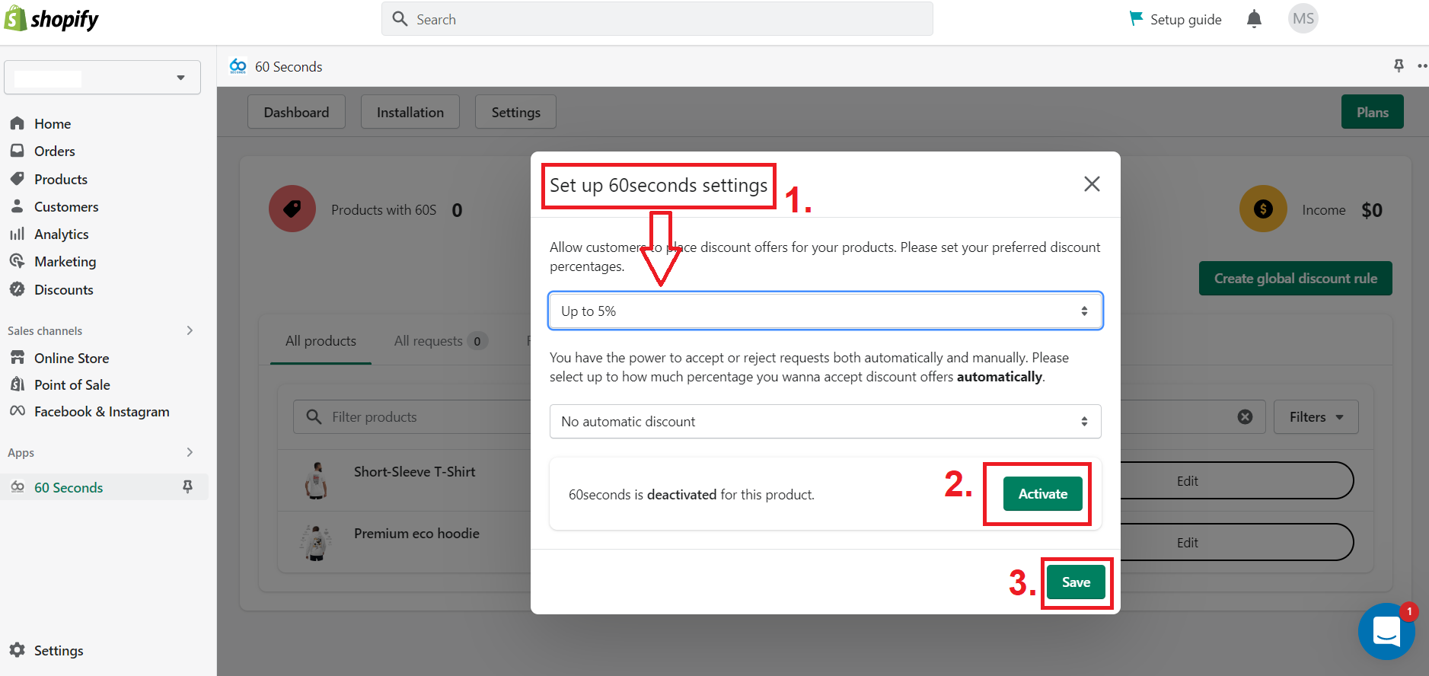This screenshot has height=676, width=1429.
Task: Click the Setup guide flag link
Action: 1175,19
